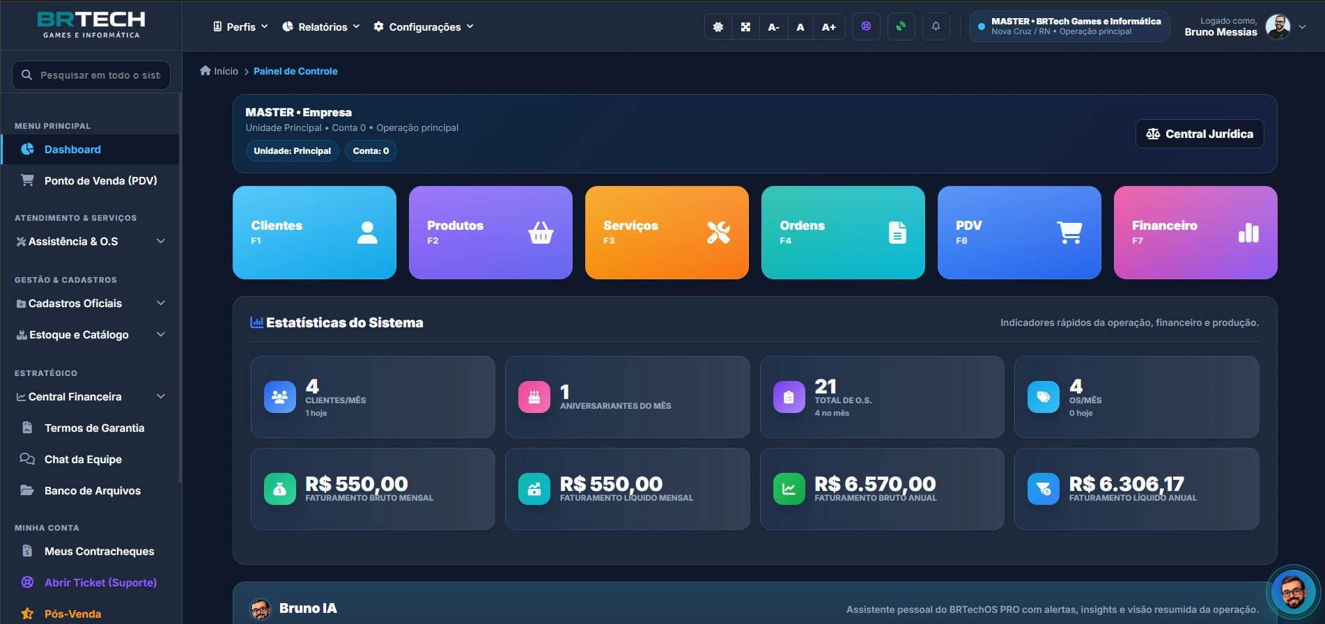Expand Cadastros Oficiais submenu
The width and height of the screenshot is (1325, 624).
pos(90,303)
